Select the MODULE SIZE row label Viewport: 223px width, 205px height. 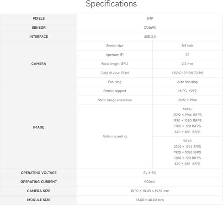[x=39, y=200]
